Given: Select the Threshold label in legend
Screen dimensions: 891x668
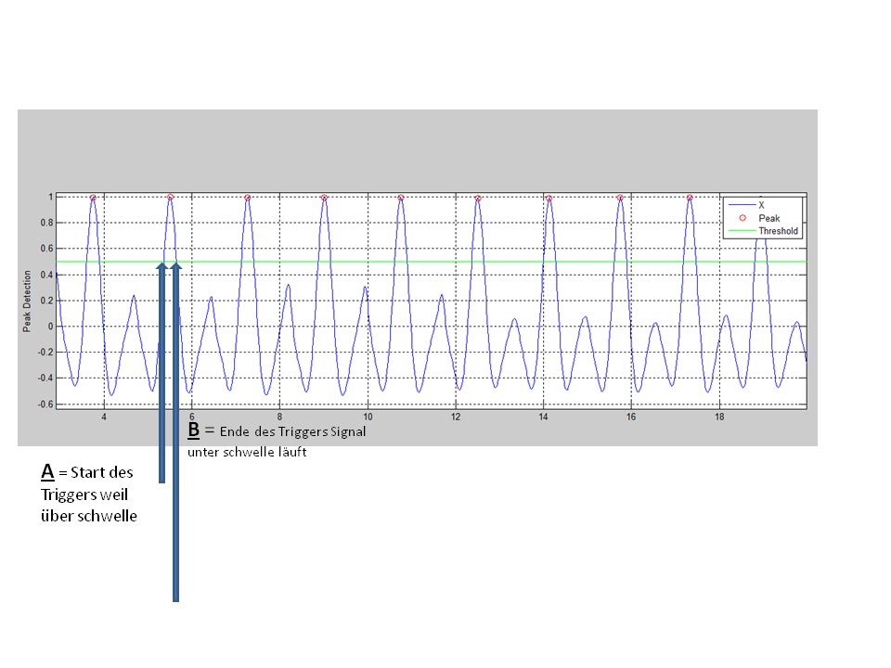Looking at the screenshot, I should 778,231.
